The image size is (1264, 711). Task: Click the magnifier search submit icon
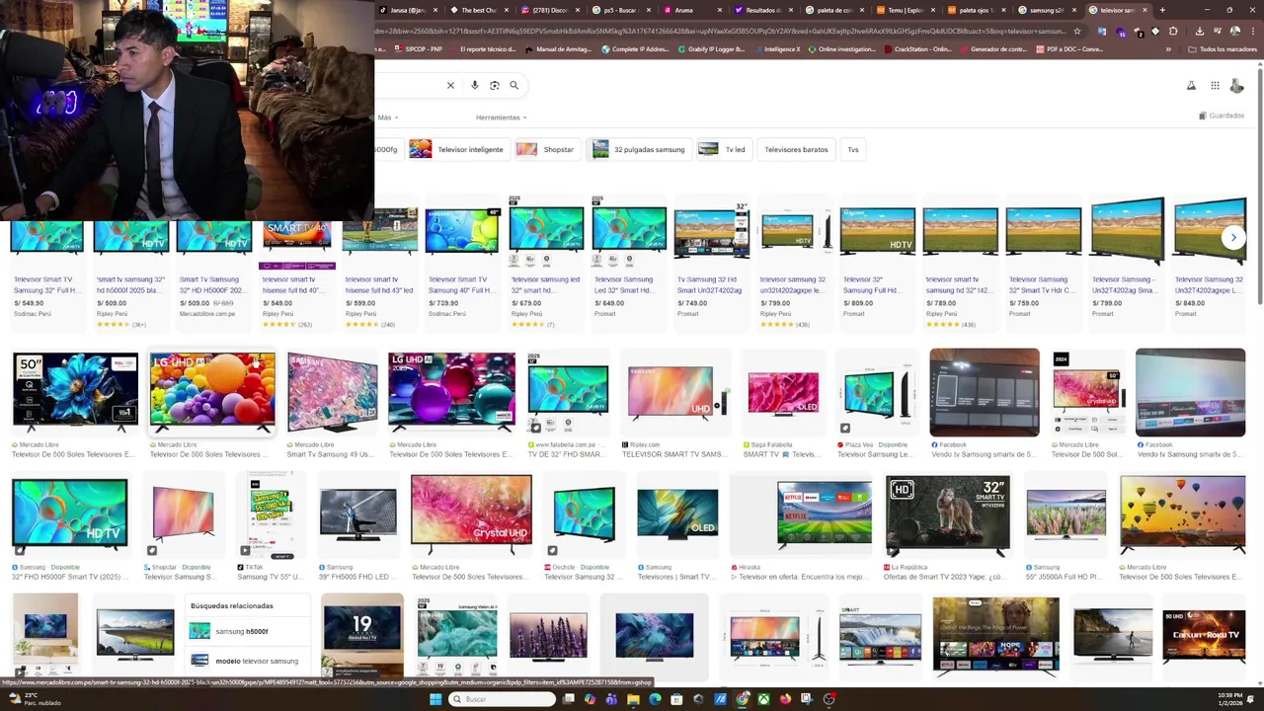[x=513, y=85]
